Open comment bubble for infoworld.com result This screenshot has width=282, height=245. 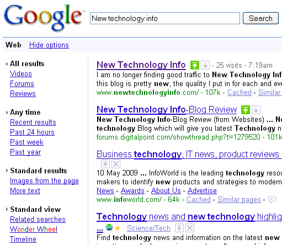[x=272, y=199]
